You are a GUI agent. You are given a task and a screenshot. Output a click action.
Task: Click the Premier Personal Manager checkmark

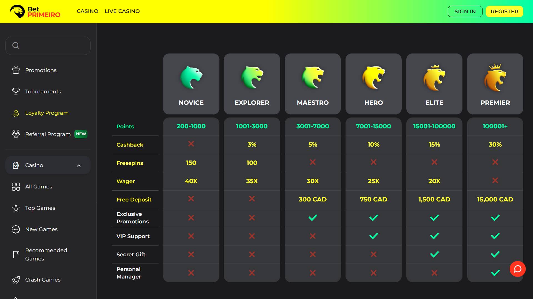(495, 273)
